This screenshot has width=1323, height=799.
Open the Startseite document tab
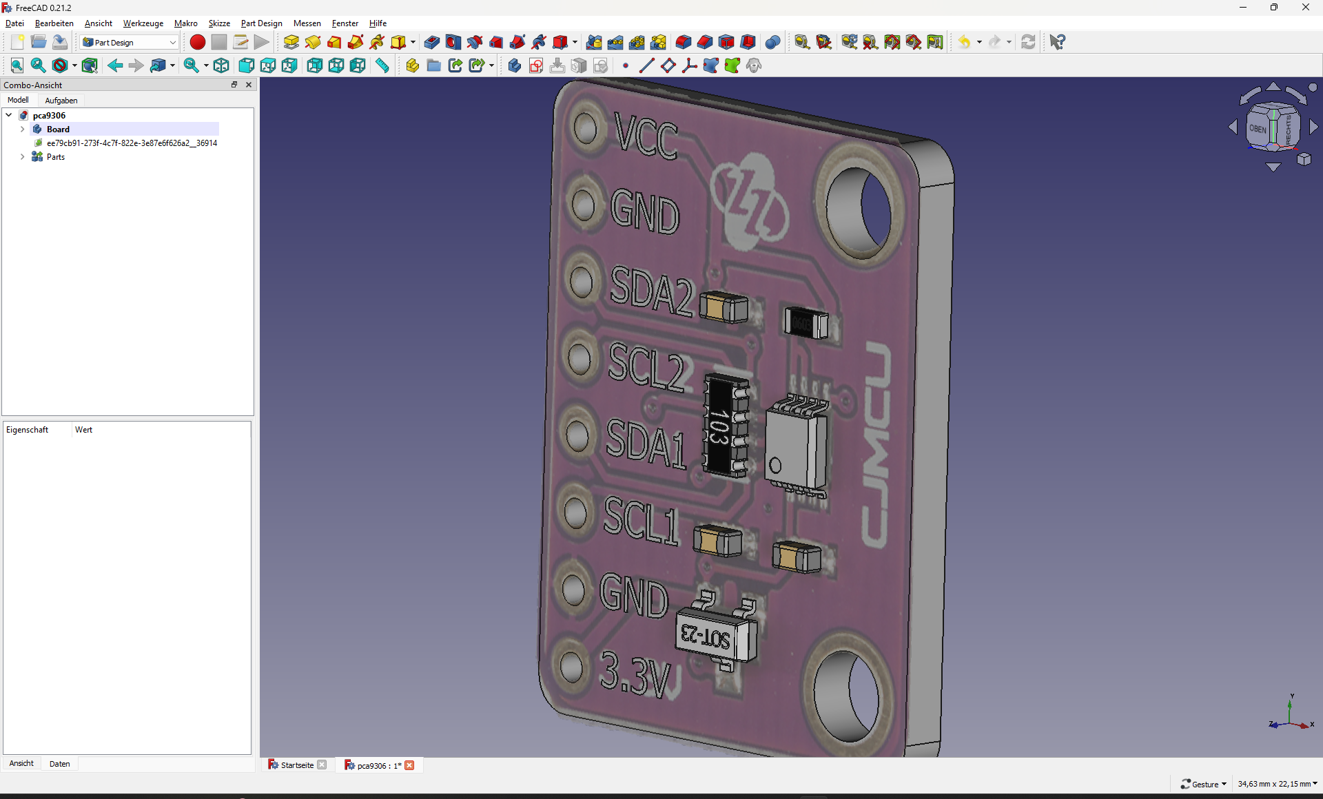coord(296,765)
